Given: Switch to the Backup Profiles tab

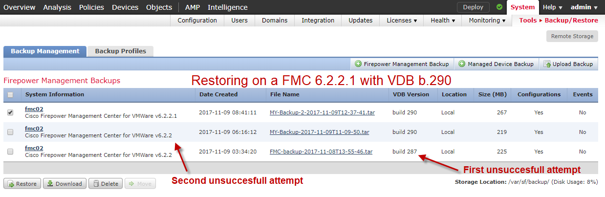Looking at the screenshot, I should click(120, 51).
